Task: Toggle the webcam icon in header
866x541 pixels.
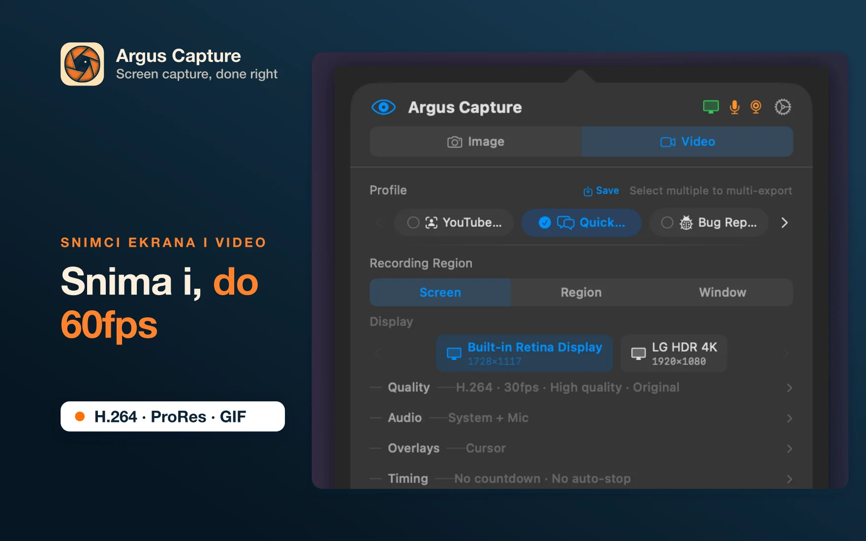Action: (756, 107)
